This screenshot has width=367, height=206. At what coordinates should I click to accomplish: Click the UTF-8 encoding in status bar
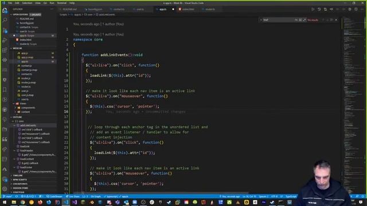tap(274, 196)
